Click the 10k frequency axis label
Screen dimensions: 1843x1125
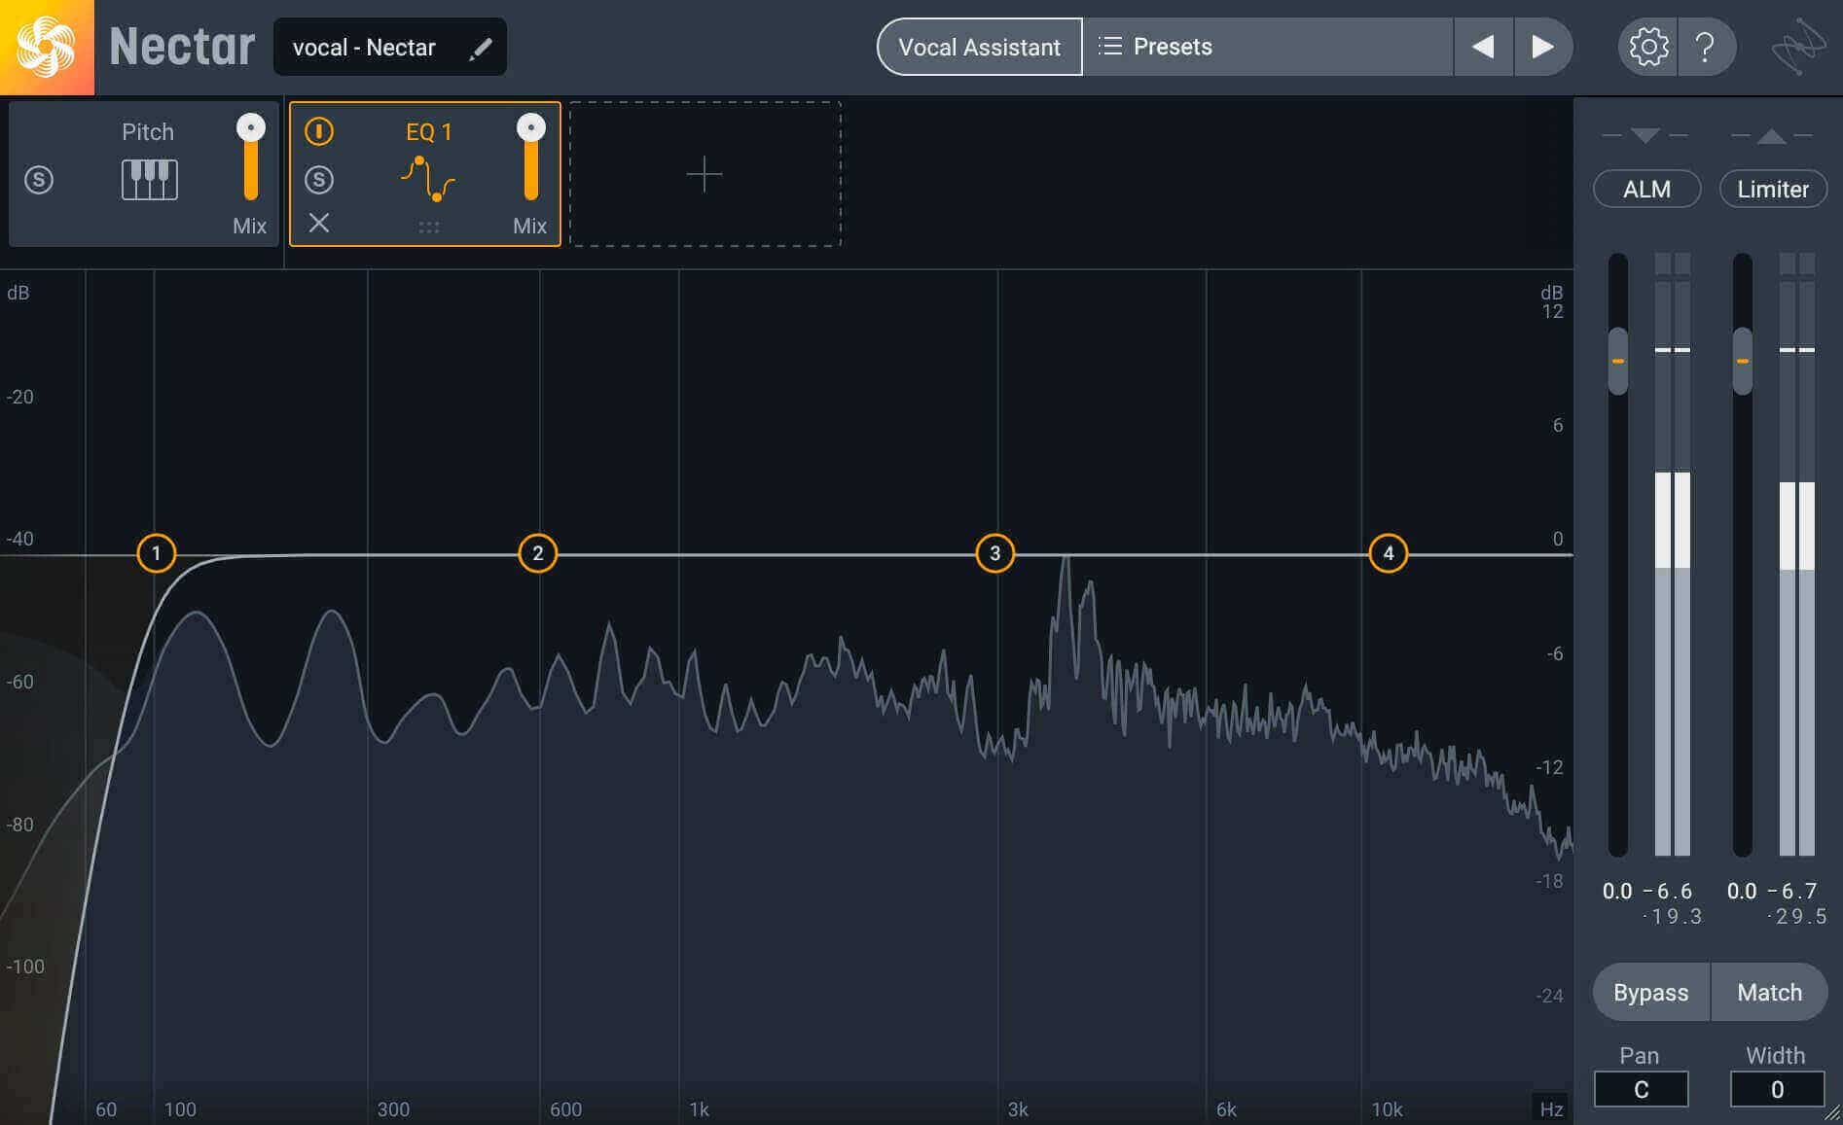(1387, 1109)
